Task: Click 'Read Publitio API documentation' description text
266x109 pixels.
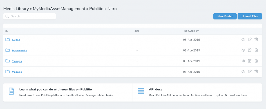Action: coord(198,95)
